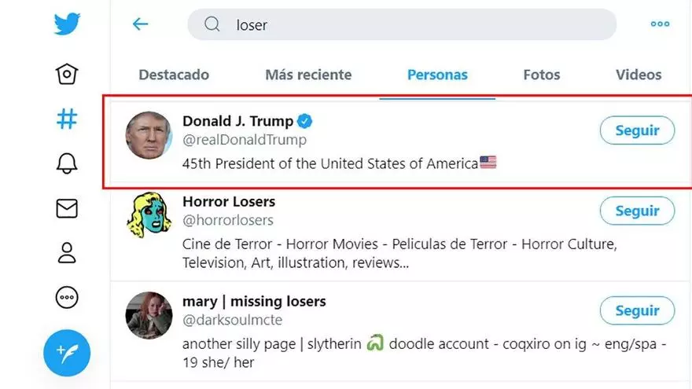Open the Horror Losers profile picture
Image resolution: width=692 pixels, height=389 pixels.
[x=149, y=215]
